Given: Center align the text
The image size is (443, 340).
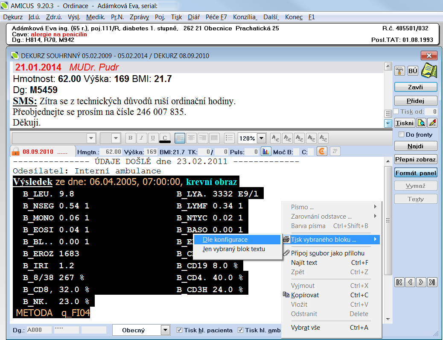Looking at the screenshot, I should point(191,138).
